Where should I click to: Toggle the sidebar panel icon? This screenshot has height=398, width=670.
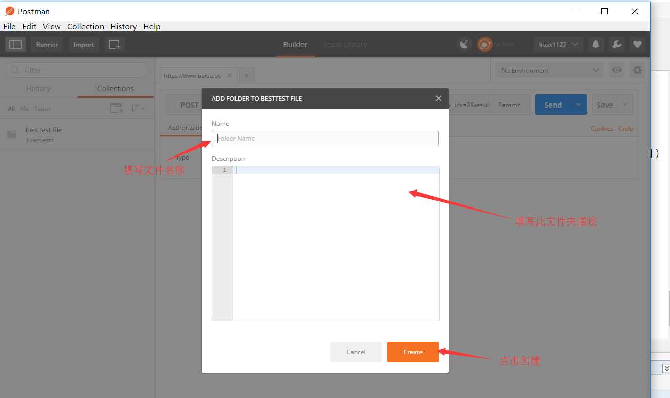pos(15,45)
